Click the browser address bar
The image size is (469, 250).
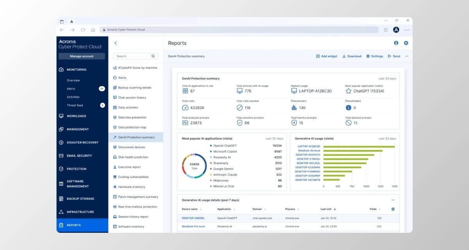(x=239, y=30)
